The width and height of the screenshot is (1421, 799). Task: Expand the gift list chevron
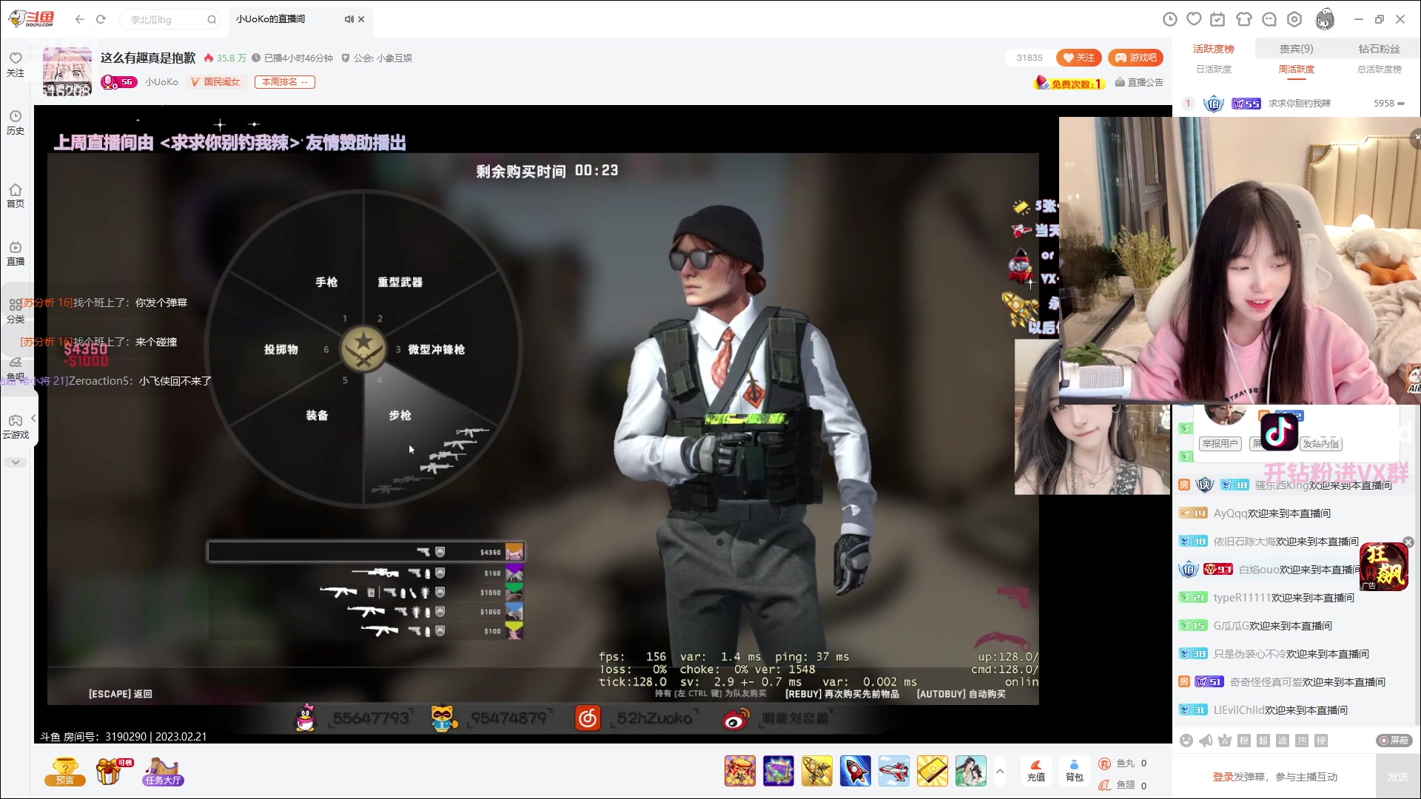coord(1000,771)
